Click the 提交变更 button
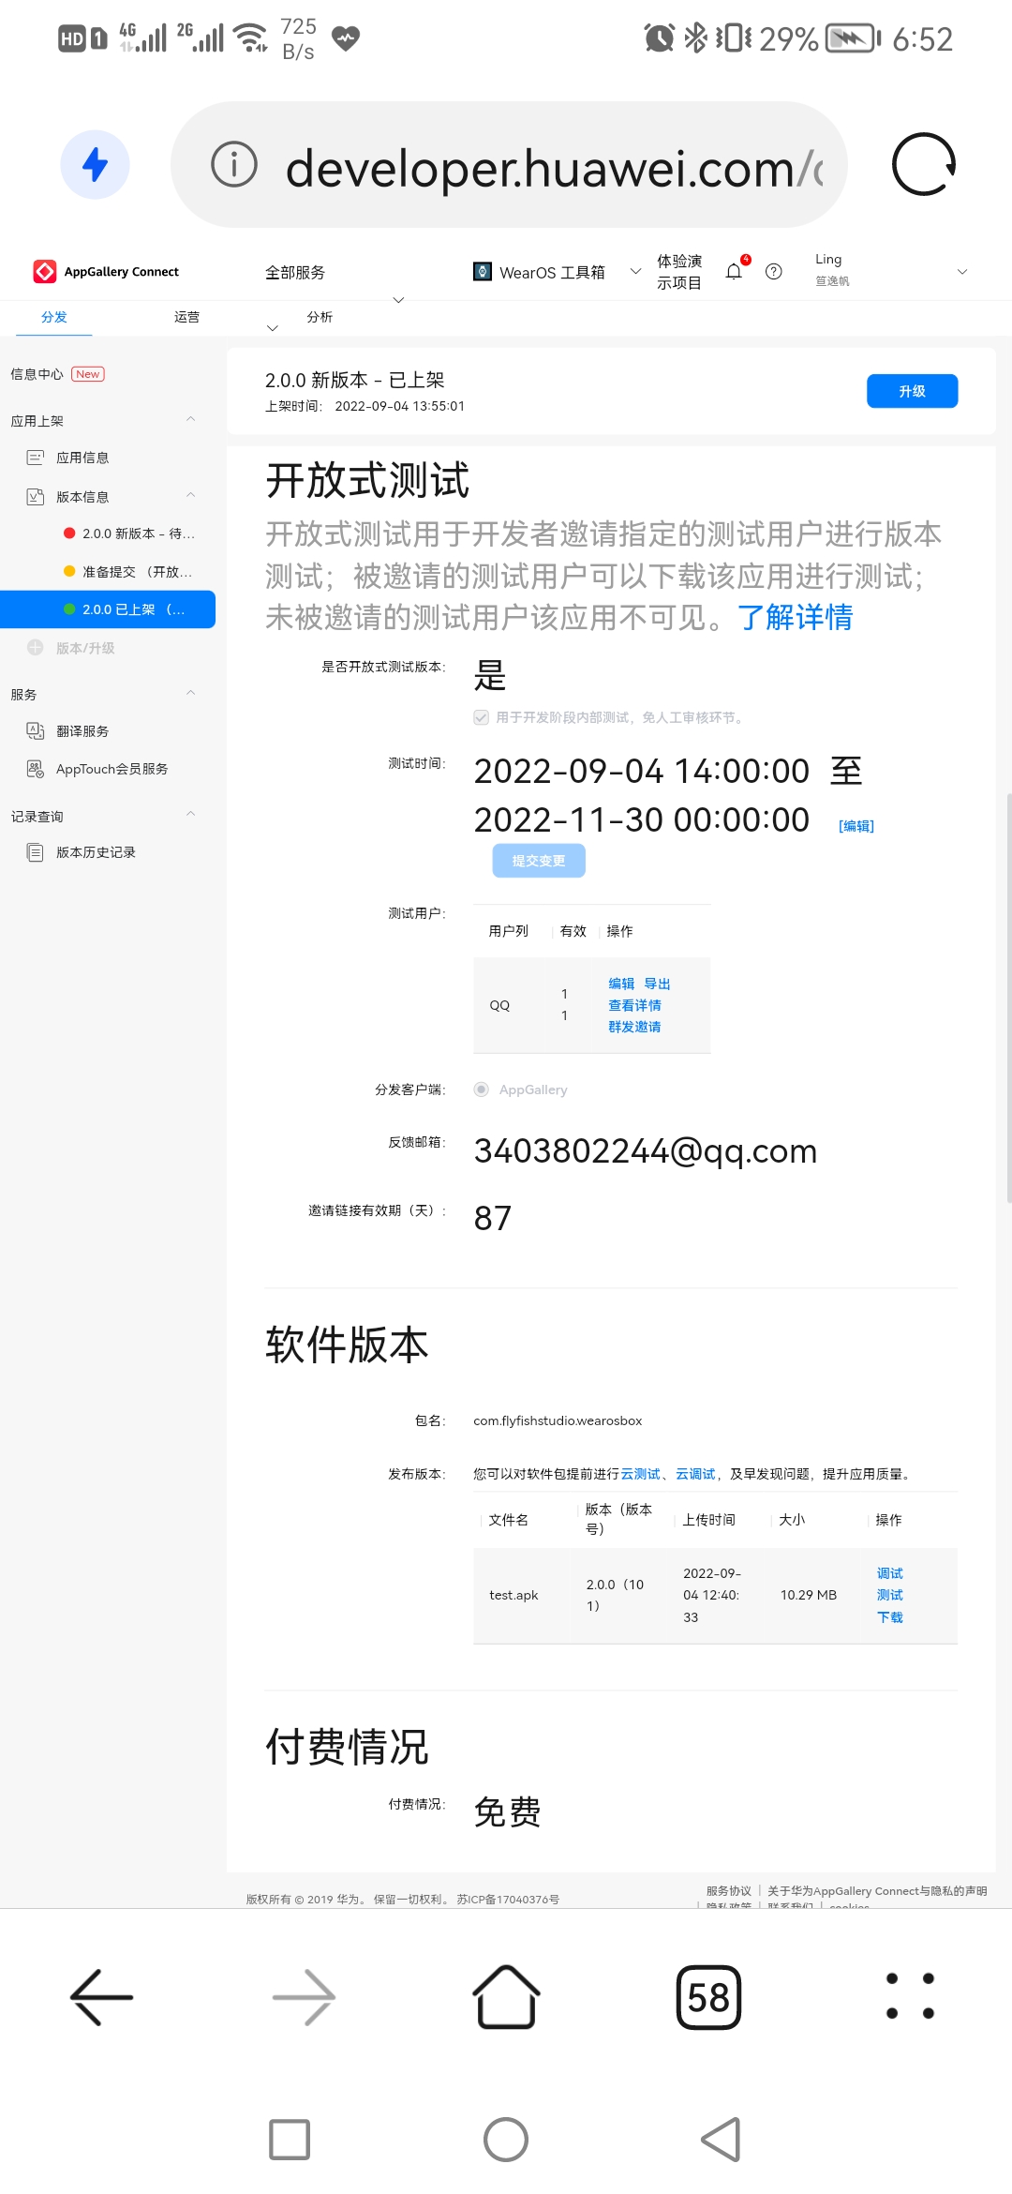 539,861
